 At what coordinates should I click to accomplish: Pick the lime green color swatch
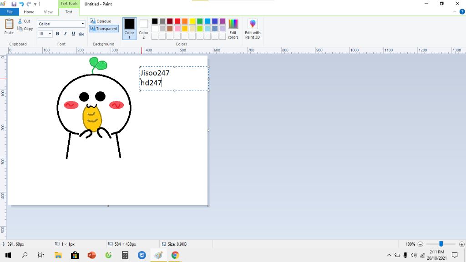click(x=200, y=29)
